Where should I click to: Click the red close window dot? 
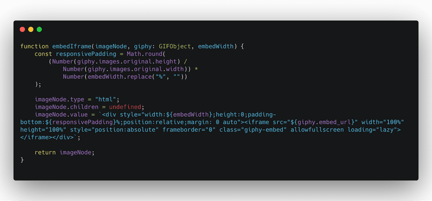[x=22, y=30]
